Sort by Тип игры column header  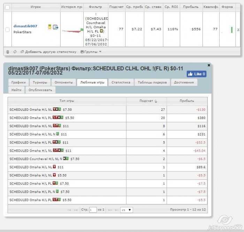67,101
